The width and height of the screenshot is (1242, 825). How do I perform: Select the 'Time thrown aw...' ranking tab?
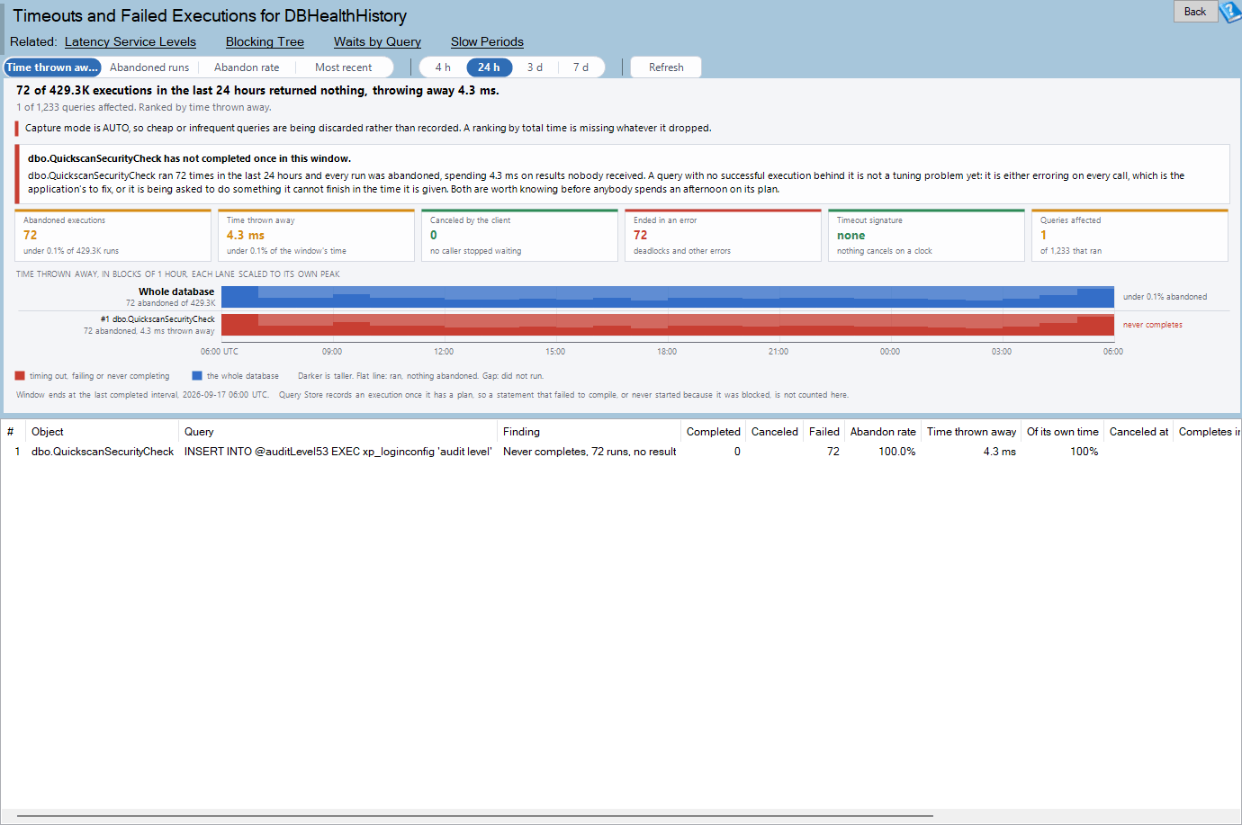52,67
